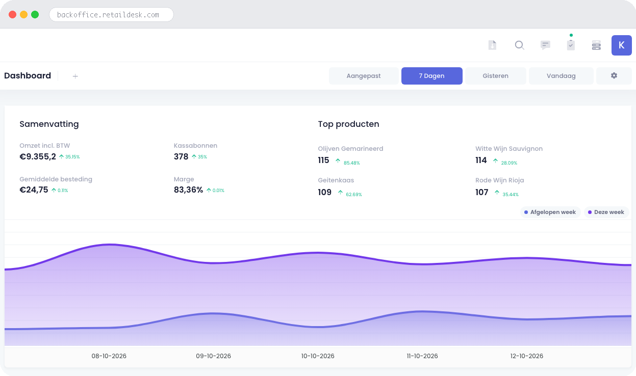
Task: Click the yellow macOS minimize window button
Action: point(23,15)
